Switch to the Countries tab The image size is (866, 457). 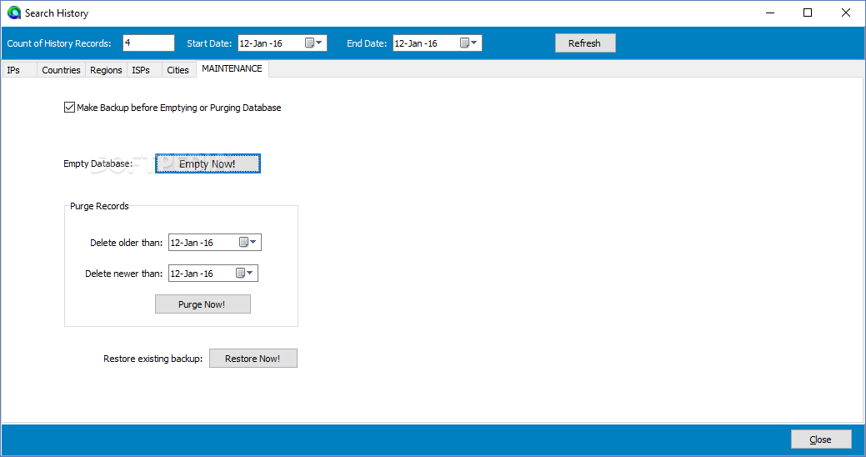(x=62, y=70)
